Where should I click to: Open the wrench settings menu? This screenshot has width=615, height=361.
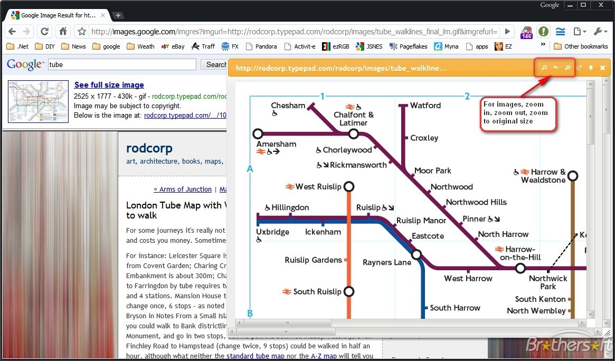tap(600, 32)
